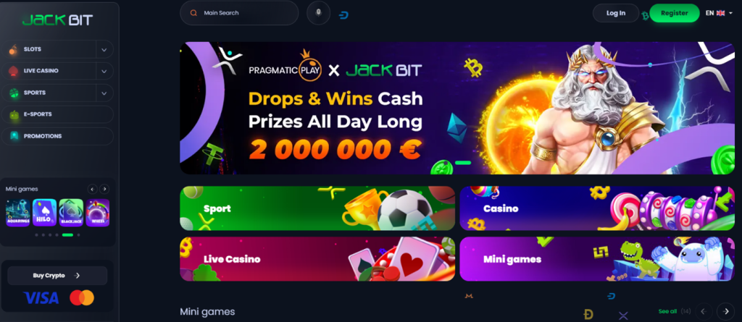Expand the Sports submenu arrow
This screenshot has width=742, height=322.
104,93
